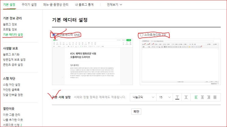Open 서로이웃 신청 link

[11, 125]
